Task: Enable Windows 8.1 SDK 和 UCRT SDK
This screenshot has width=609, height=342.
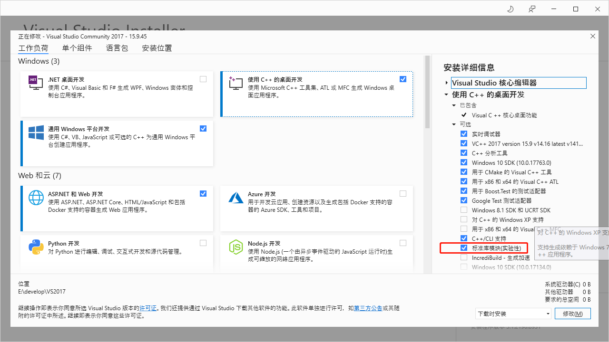Action: pos(464,209)
